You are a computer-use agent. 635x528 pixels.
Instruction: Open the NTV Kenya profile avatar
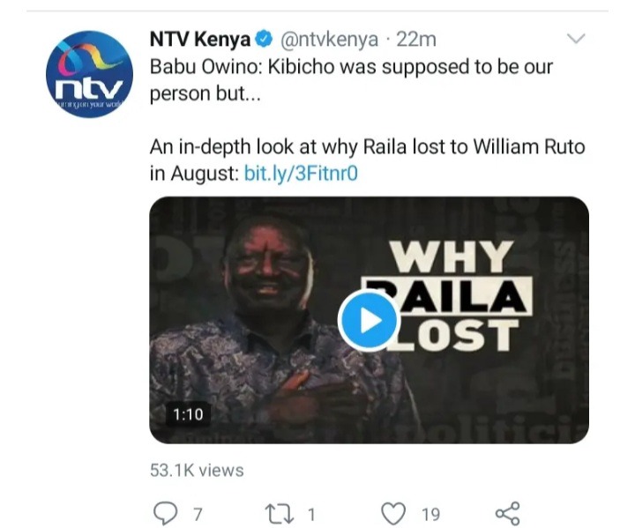[x=89, y=74]
